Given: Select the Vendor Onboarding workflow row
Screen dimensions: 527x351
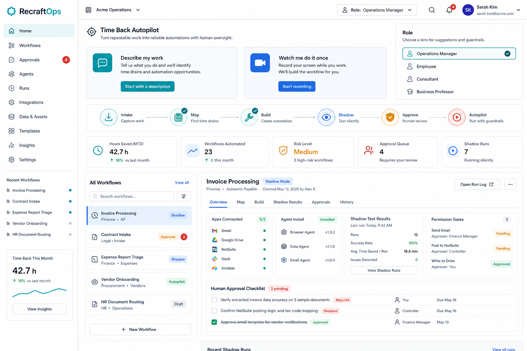Looking at the screenshot, I should click(x=139, y=282).
